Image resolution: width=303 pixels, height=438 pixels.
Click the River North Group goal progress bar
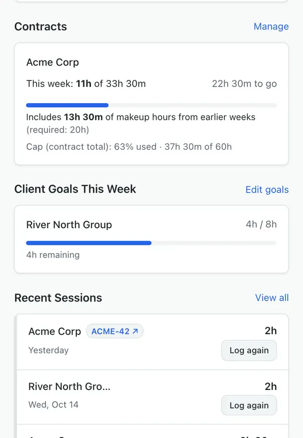tap(151, 243)
